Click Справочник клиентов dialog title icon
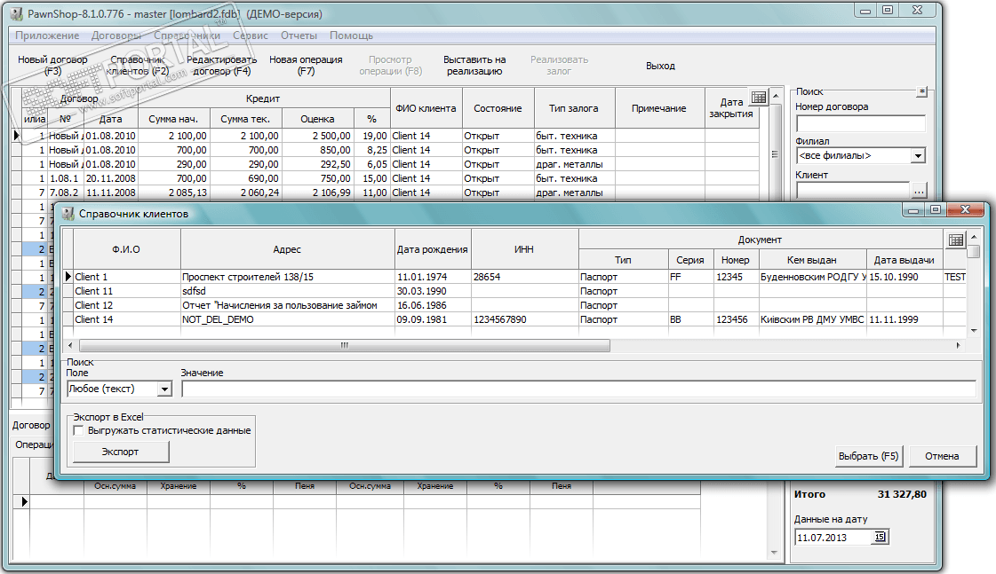Image resolution: width=996 pixels, height=574 pixels. click(68, 214)
